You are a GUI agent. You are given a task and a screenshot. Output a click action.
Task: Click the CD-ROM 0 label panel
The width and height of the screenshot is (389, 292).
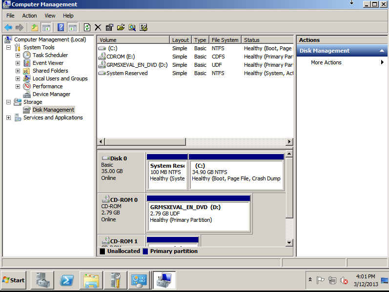121,213
